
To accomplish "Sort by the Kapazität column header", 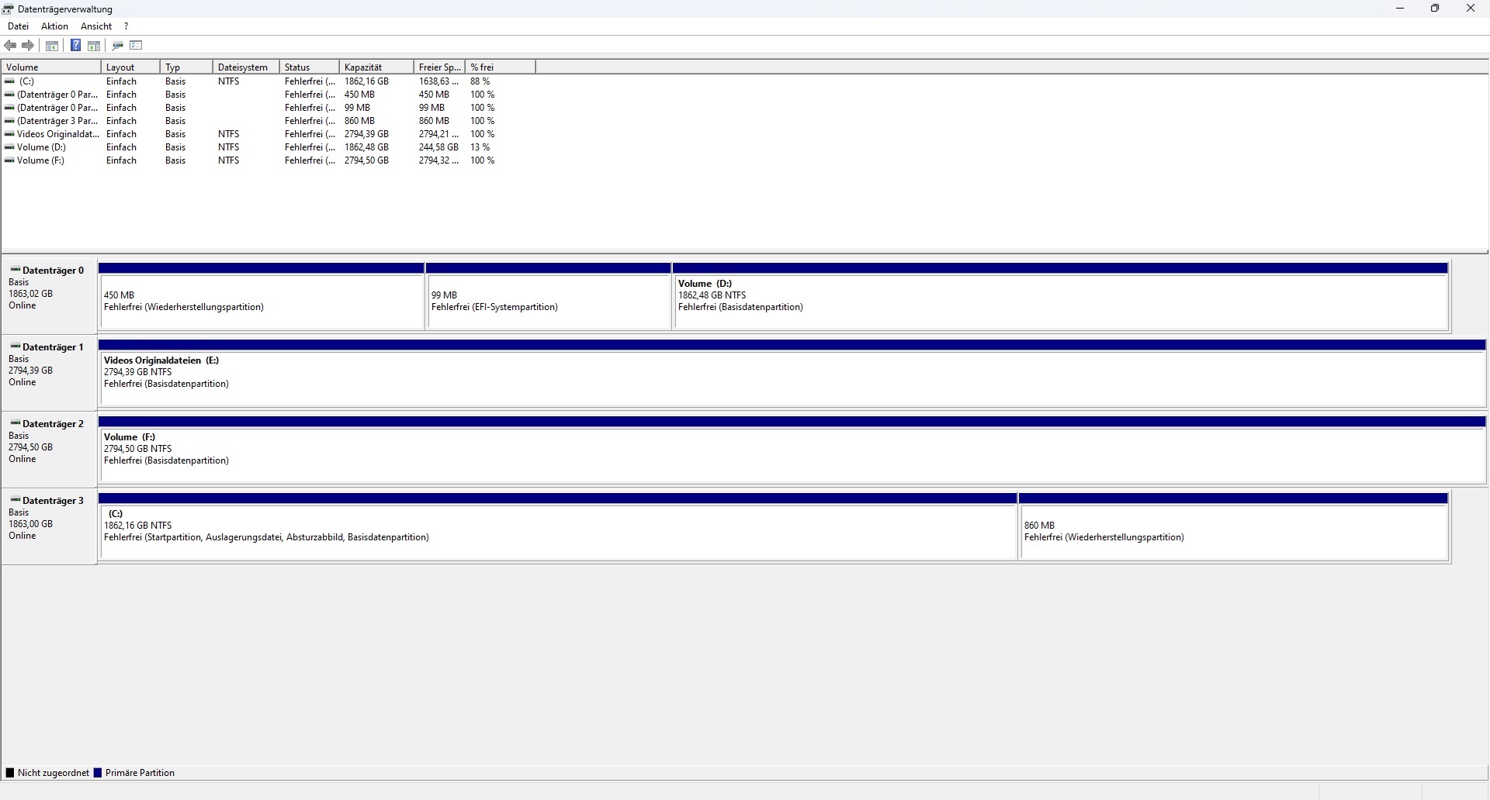I will 376,67.
